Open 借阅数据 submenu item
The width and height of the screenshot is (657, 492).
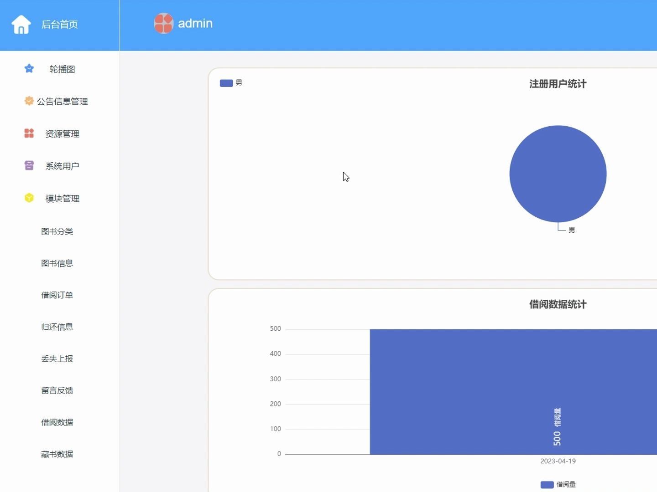[57, 422]
